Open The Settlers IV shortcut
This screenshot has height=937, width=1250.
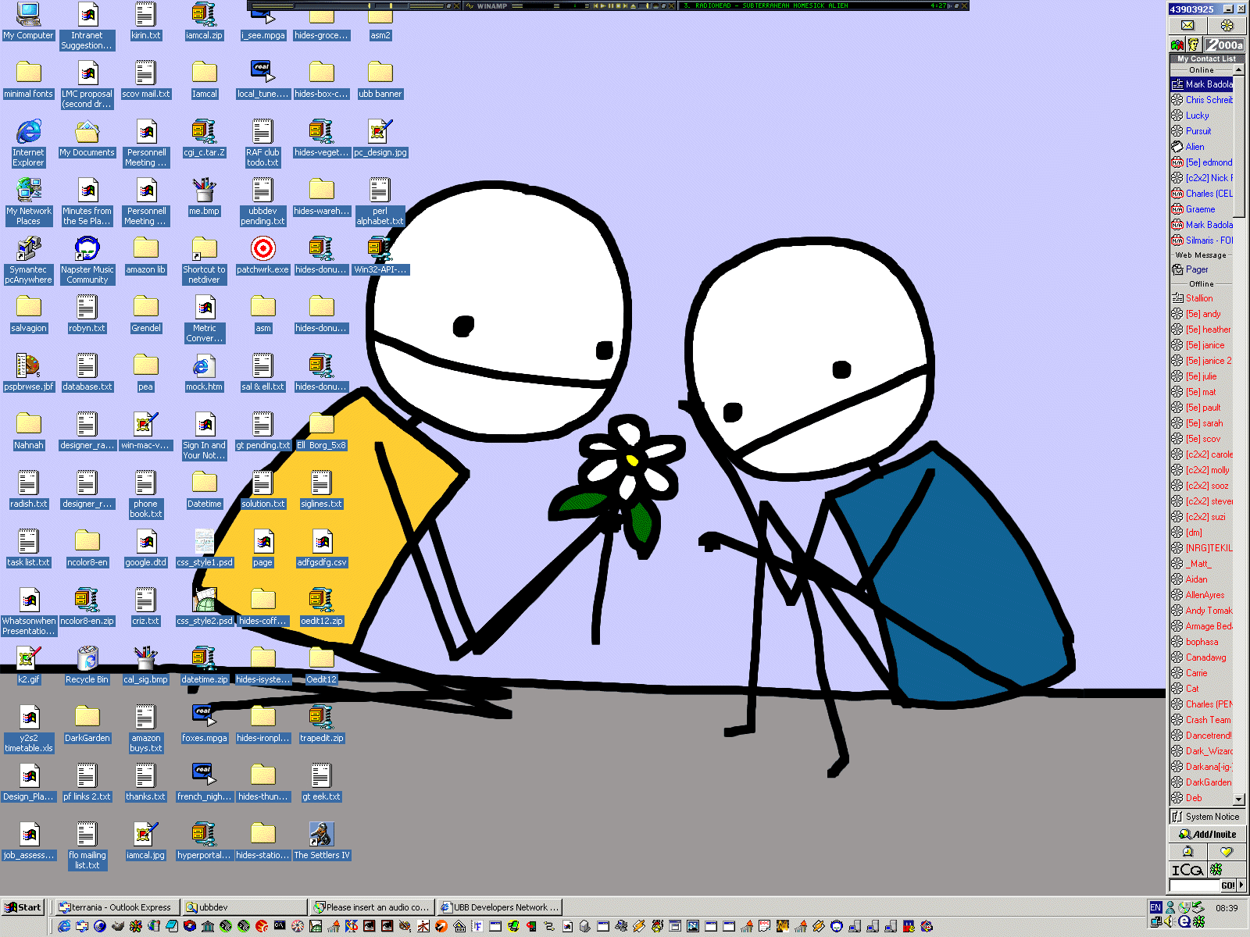[321, 841]
